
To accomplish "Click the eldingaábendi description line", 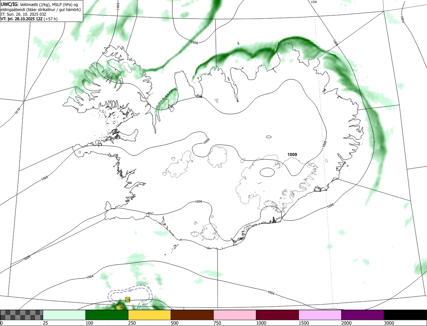I will pos(41,9).
